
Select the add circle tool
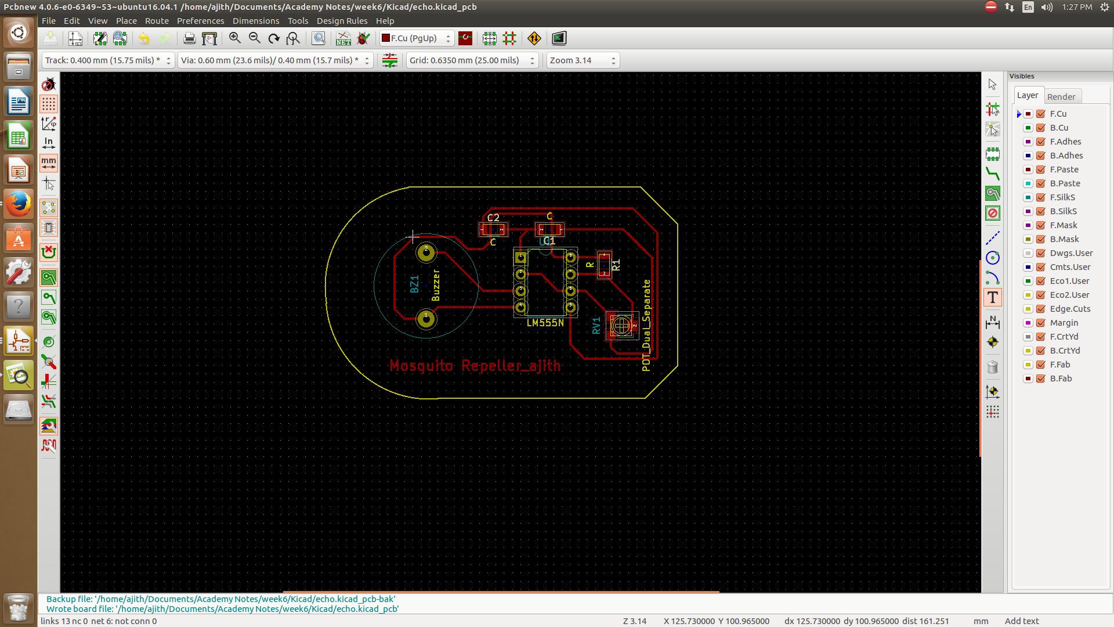pyautogui.click(x=993, y=258)
